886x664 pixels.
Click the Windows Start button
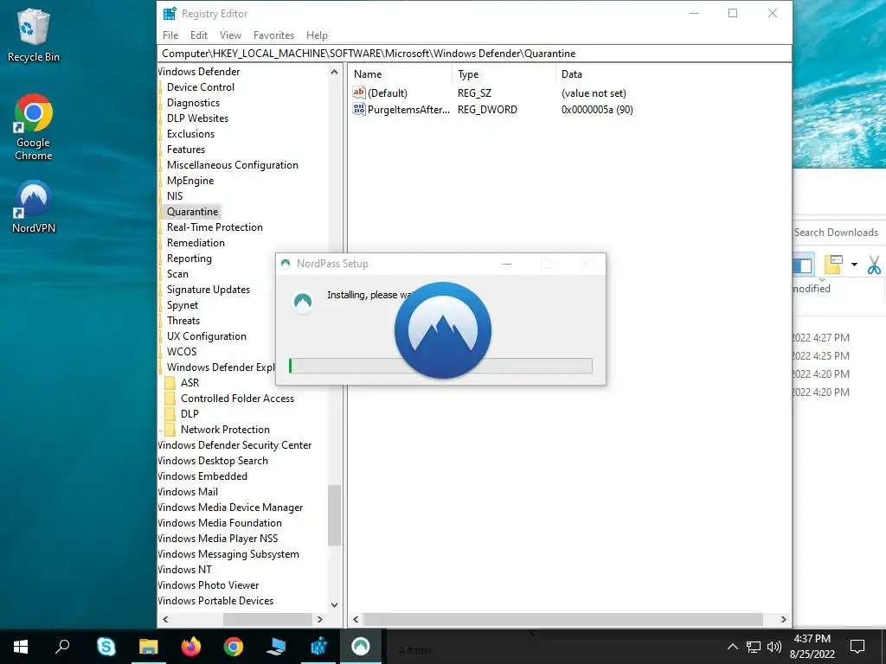(21, 647)
